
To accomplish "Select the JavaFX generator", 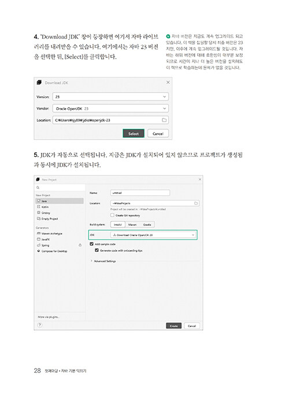I will 43,240.
